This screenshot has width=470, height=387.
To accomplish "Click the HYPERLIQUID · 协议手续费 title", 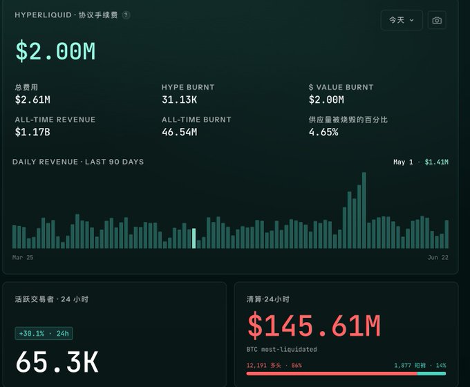I will click(x=66, y=15).
